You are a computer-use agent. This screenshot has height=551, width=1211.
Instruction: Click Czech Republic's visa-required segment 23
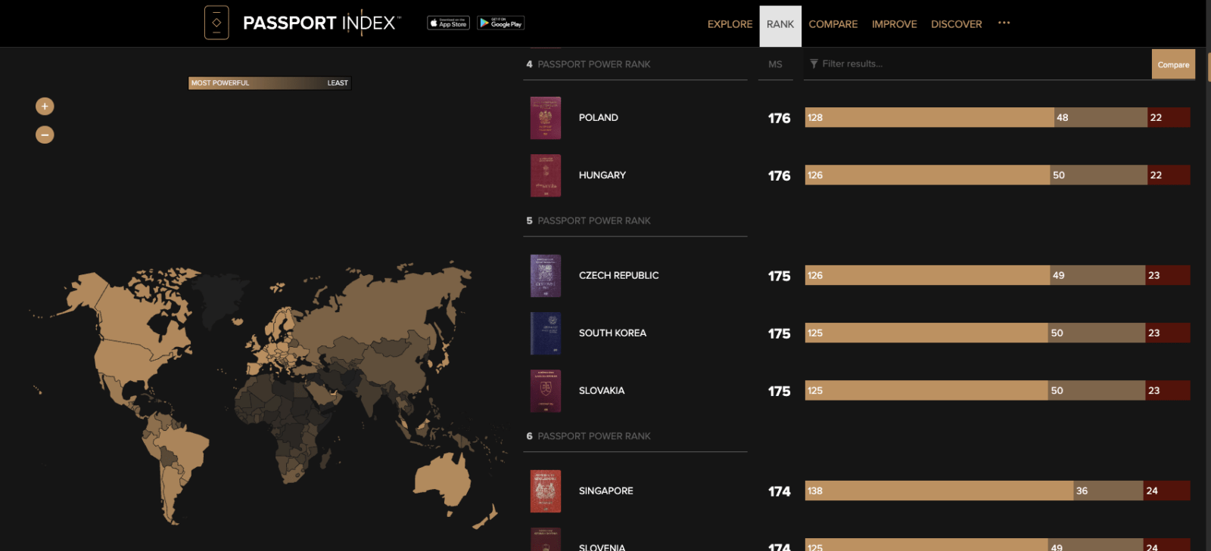[x=1168, y=275]
